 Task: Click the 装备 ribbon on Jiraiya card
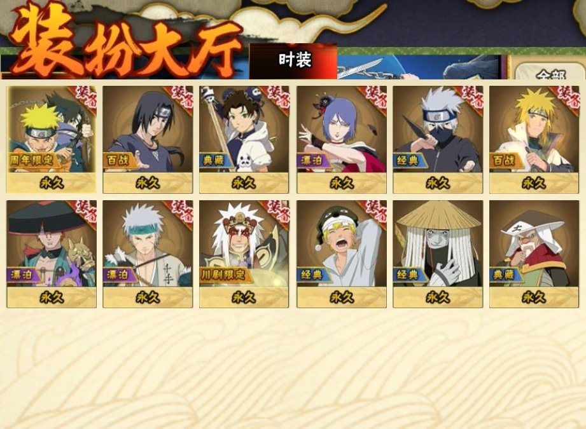[278, 212]
